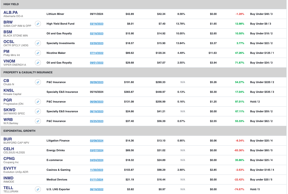Click the link icon beside BRW

pos(38,24)
